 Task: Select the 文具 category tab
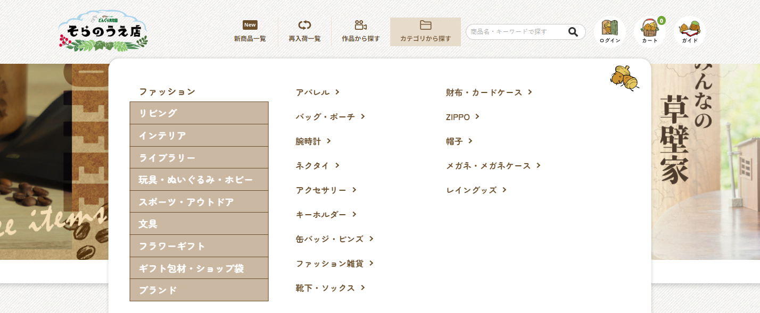pyautogui.click(x=199, y=224)
